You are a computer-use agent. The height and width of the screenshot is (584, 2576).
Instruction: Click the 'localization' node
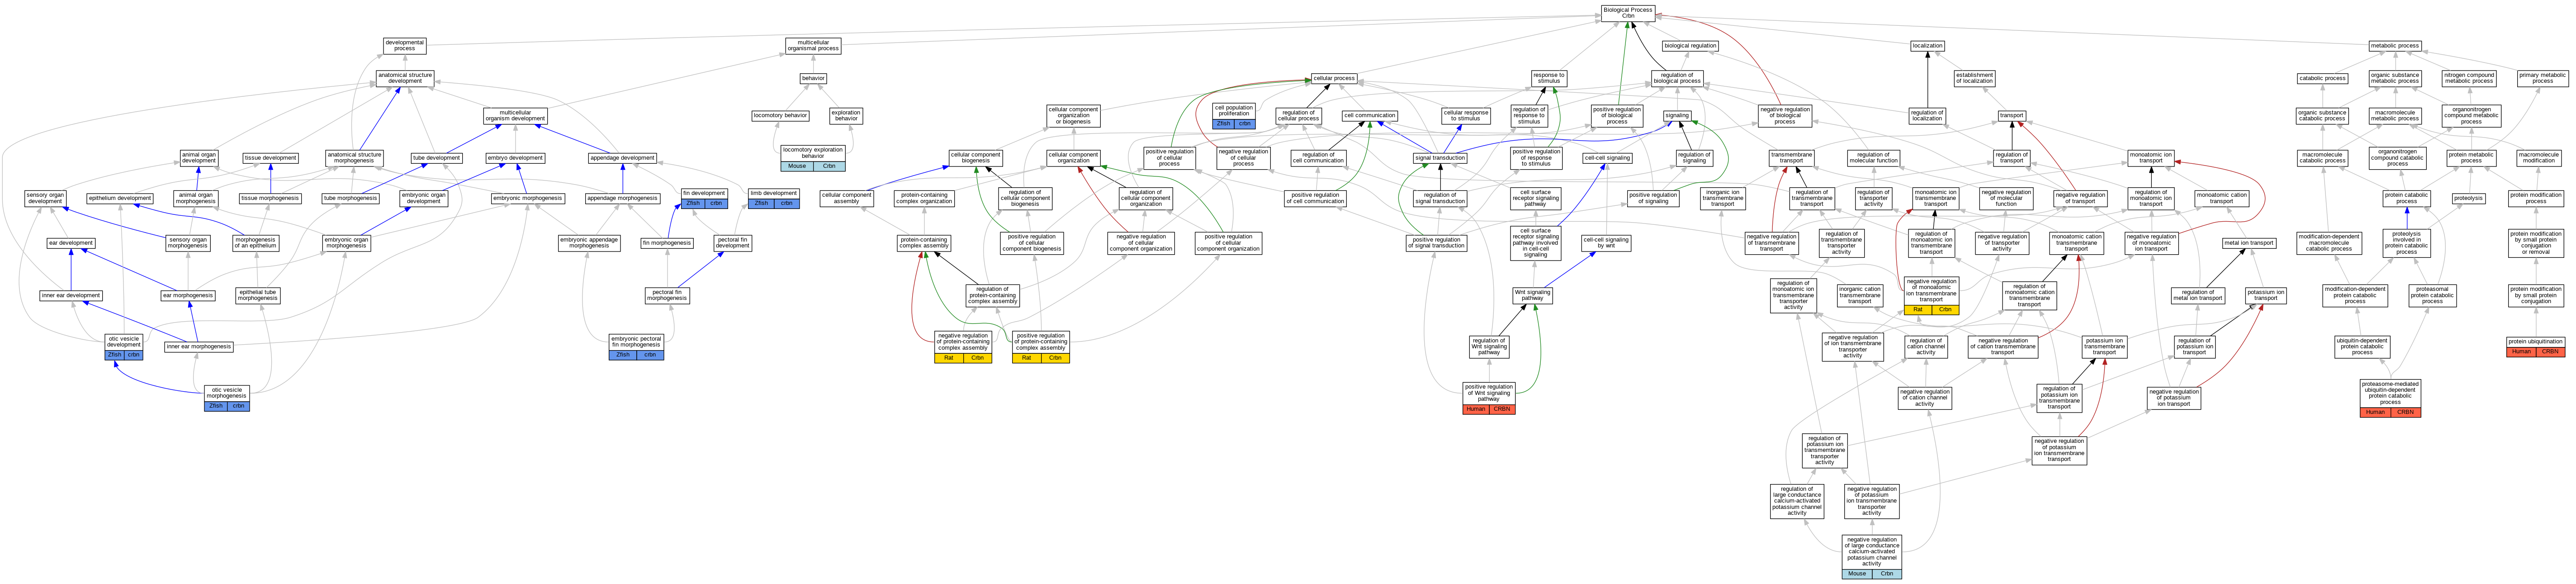(x=1927, y=46)
